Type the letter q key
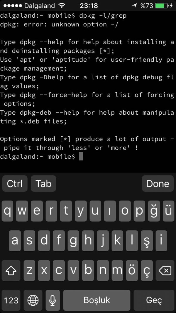 pos(8,211)
